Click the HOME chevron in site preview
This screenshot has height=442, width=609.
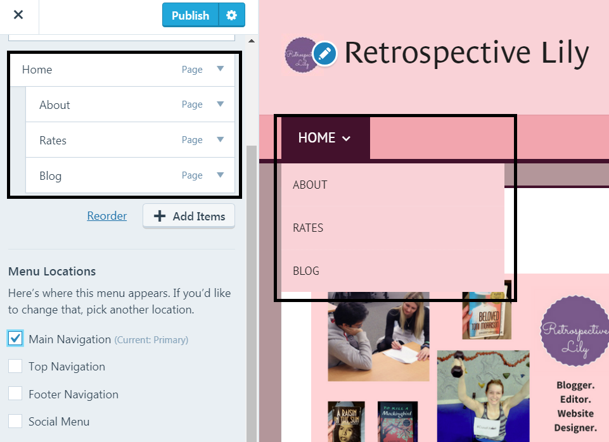pos(345,137)
